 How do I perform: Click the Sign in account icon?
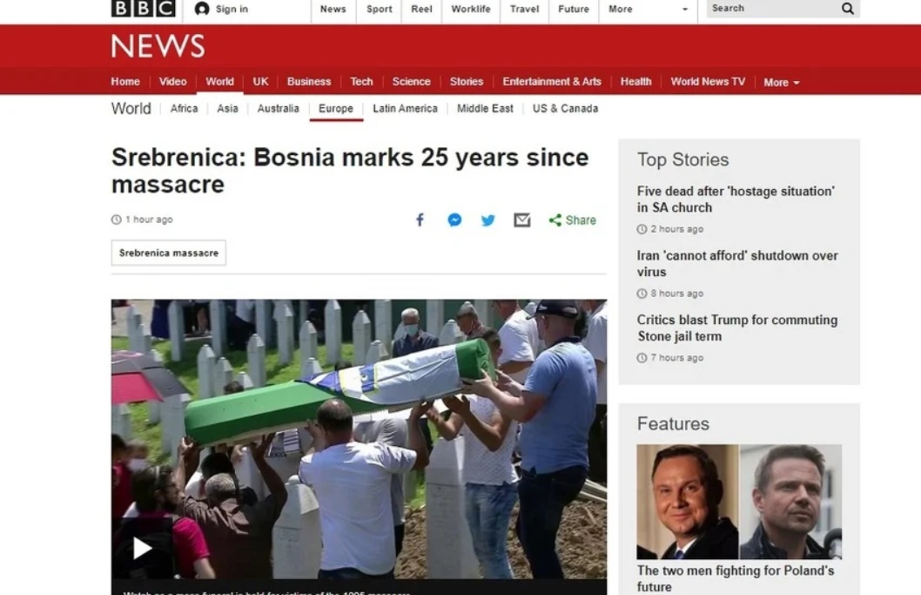point(201,9)
